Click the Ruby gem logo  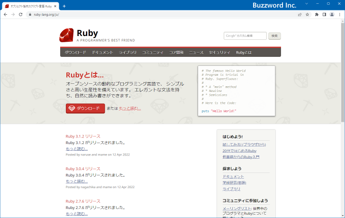click(x=66, y=35)
